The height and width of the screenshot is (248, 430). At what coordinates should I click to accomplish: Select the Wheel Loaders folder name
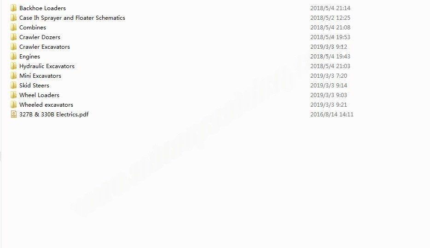point(39,95)
